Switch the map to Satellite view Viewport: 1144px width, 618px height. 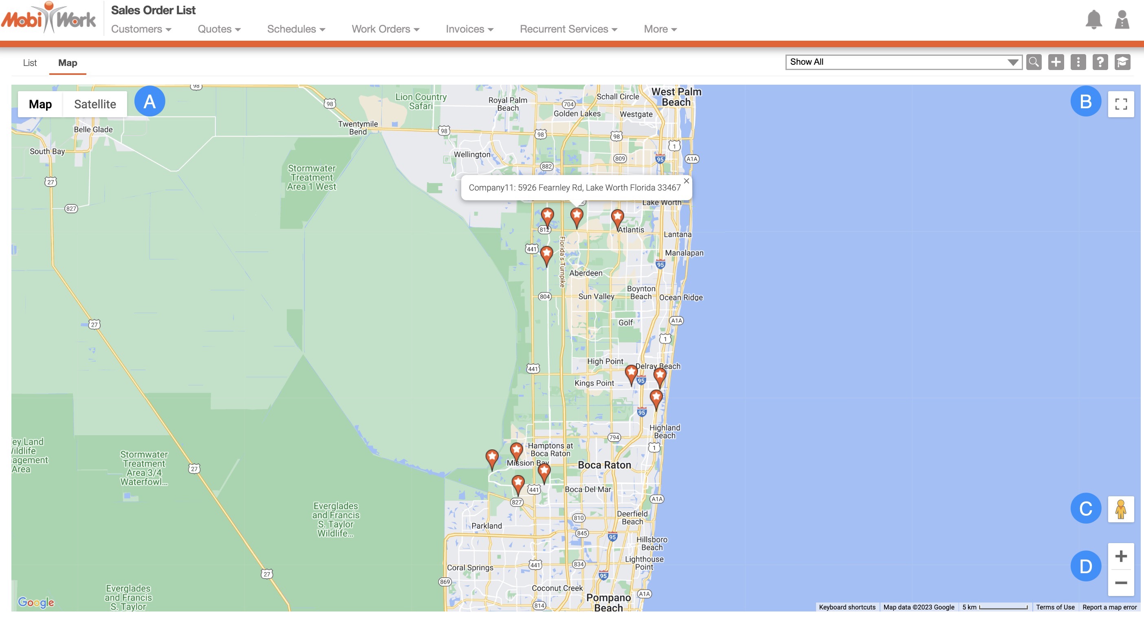pos(95,104)
